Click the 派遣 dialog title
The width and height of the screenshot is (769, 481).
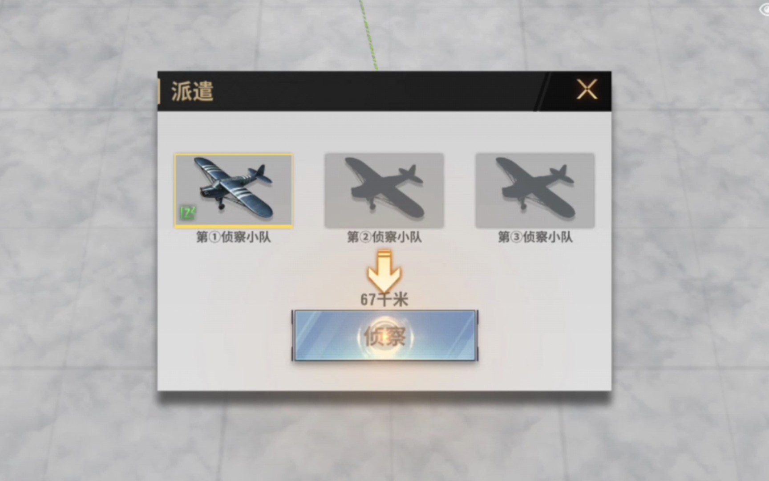(x=192, y=91)
